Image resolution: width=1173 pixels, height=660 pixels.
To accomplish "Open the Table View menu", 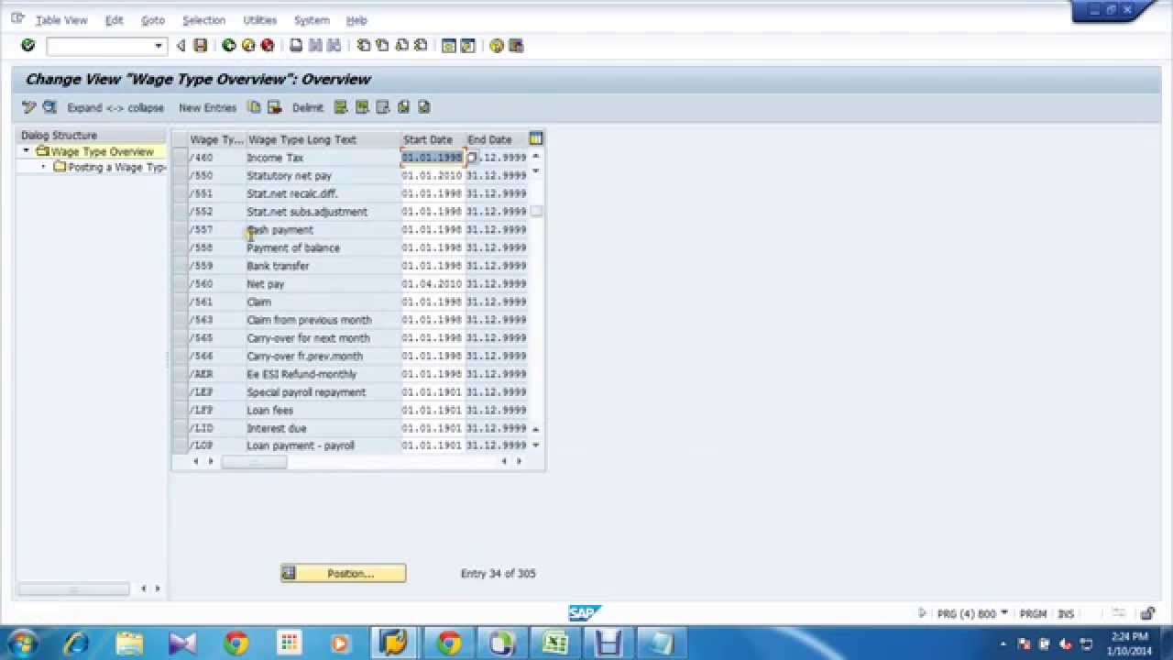I will (x=61, y=20).
